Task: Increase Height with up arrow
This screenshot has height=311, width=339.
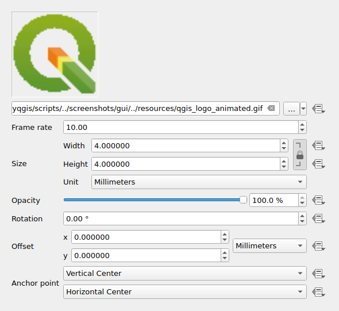Action: [284, 162]
